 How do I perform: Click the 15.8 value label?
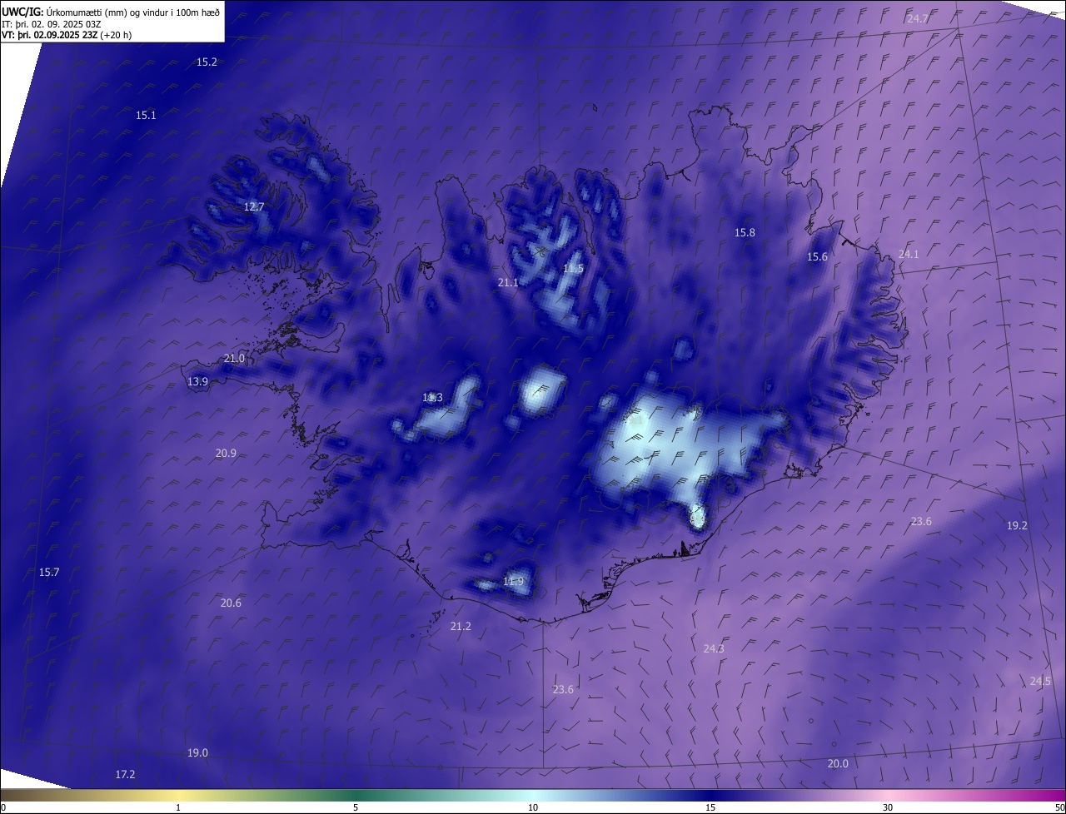point(745,233)
